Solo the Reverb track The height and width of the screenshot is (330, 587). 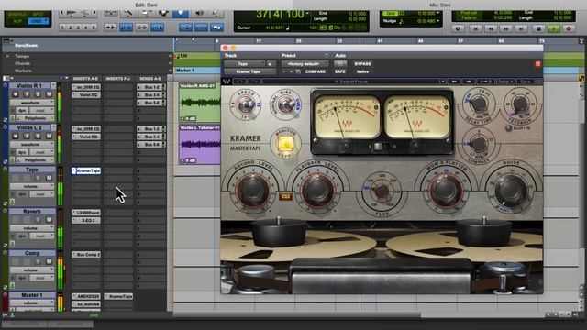38,220
